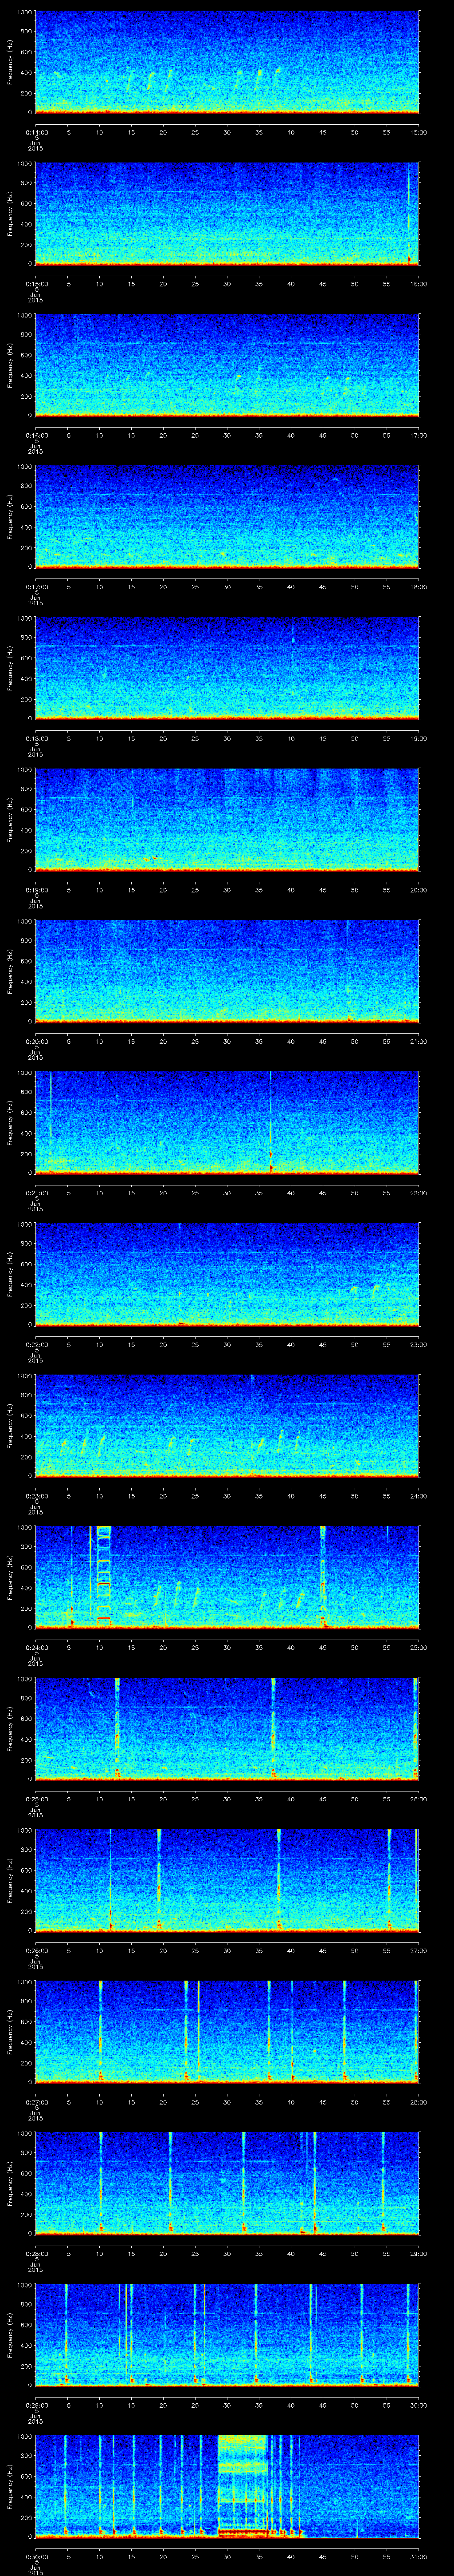This screenshot has height=2576, width=454.
Task: Click the bright broadband burst in 0:30:00 spectrogram
Action: 243,2485
